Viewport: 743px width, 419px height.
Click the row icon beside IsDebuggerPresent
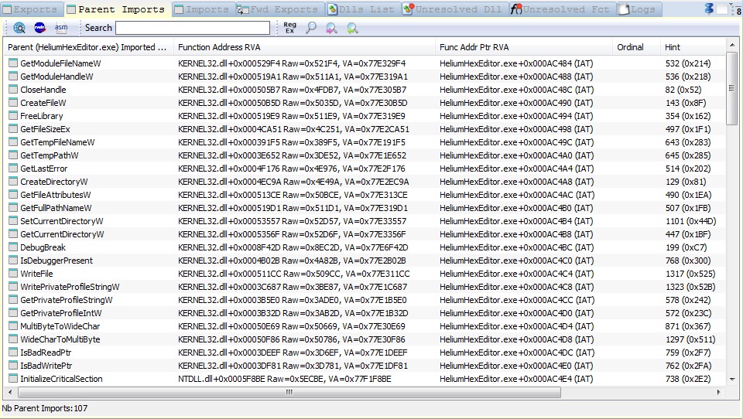tap(13, 261)
